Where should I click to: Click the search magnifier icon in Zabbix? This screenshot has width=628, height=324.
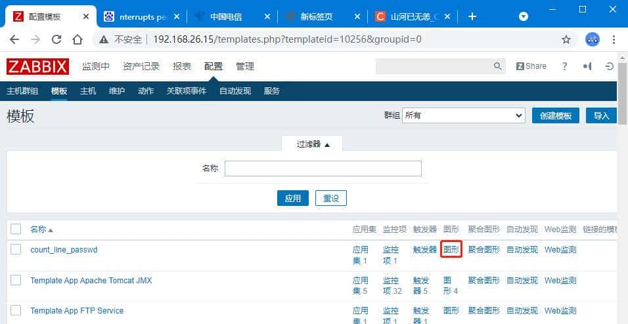[x=497, y=66]
